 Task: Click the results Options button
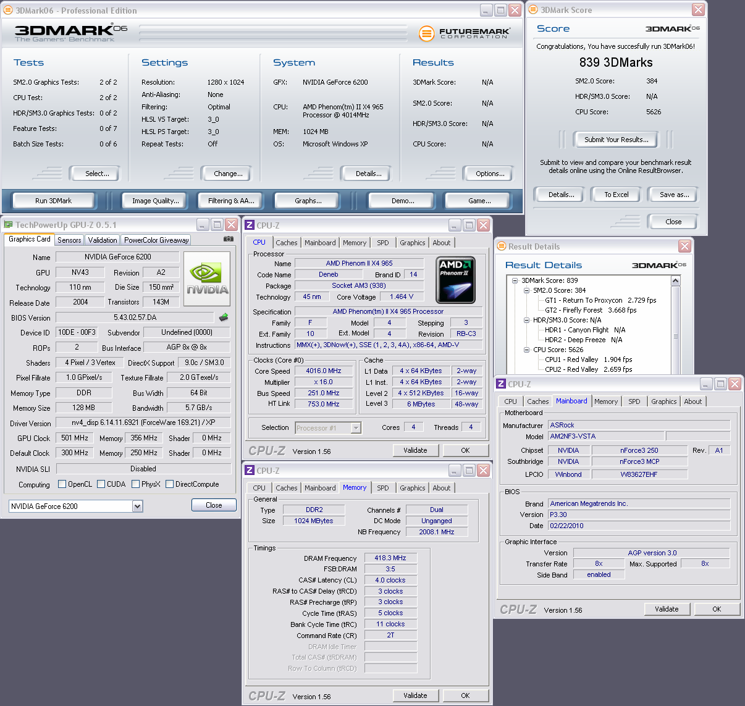pyautogui.click(x=490, y=174)
